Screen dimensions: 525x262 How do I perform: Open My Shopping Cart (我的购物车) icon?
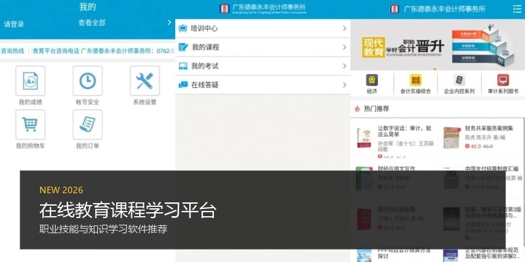coord(30,124)
